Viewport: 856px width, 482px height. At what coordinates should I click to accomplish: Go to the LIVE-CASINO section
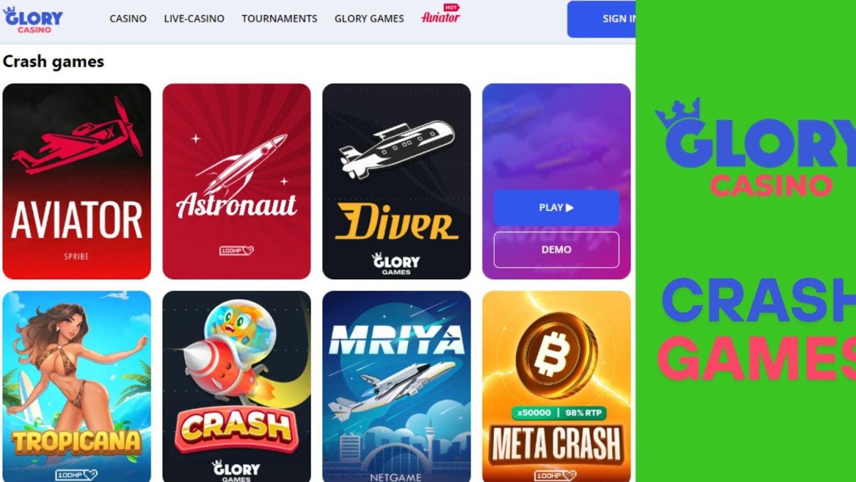point(194,19)
